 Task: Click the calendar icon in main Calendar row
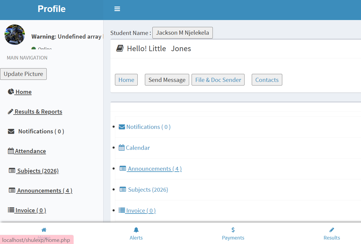coord(122,147)
